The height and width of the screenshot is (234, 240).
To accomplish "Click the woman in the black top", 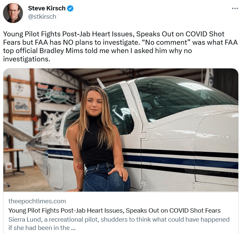I will tap(98, 138).
